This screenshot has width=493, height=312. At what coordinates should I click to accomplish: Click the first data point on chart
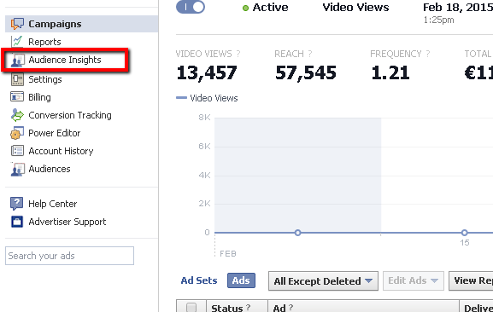tap(297, 233)
